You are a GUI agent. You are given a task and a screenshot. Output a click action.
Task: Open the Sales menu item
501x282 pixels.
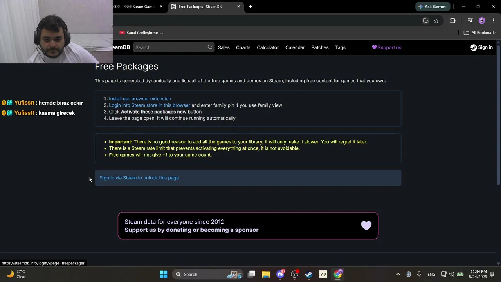click(x=224, y=47)
